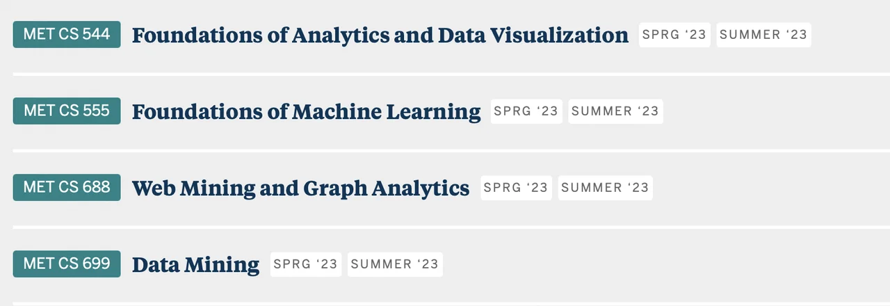Select SUMMER '23 tag beside Foundations of Machine Learning

tap(615, 111)
